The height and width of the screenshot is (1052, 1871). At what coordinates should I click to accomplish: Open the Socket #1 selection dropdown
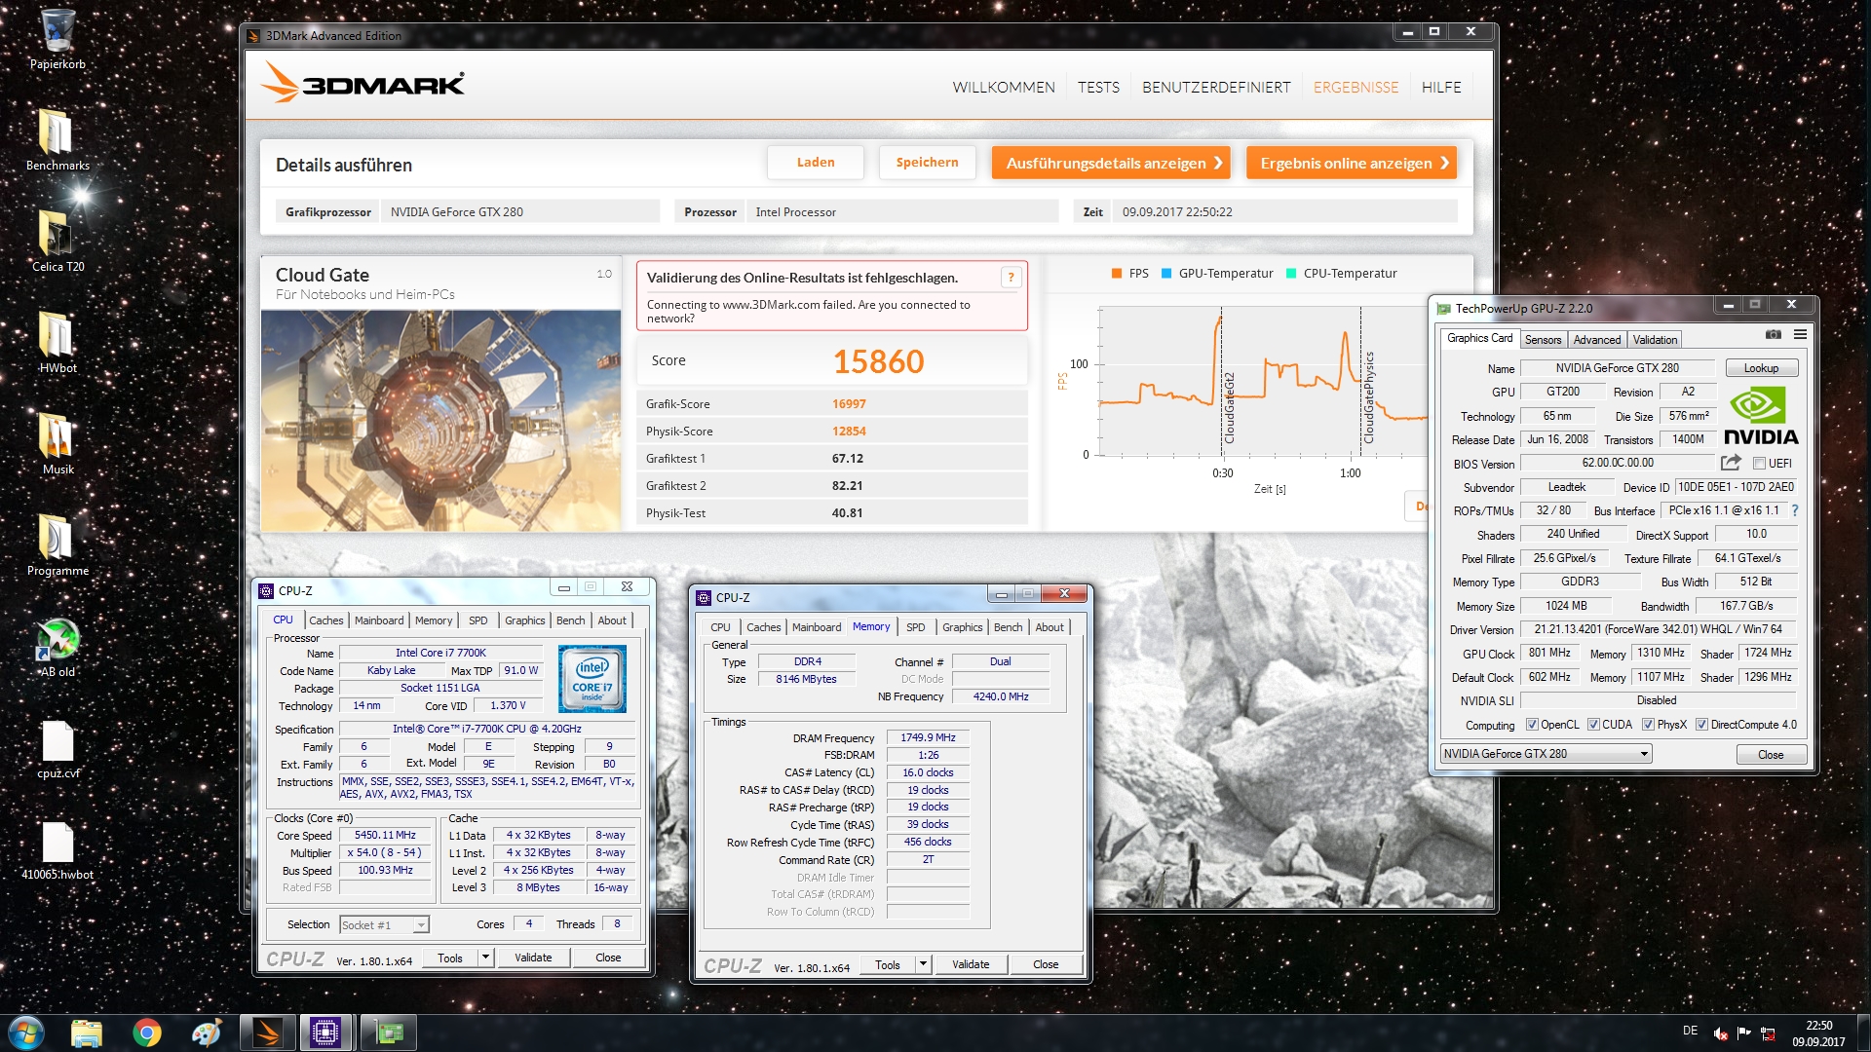[384, 924]
